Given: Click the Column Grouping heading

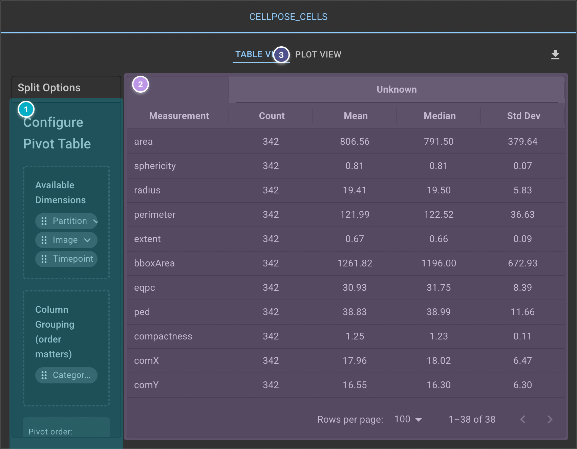Looking at the screenshot, I should coord(55,332).
